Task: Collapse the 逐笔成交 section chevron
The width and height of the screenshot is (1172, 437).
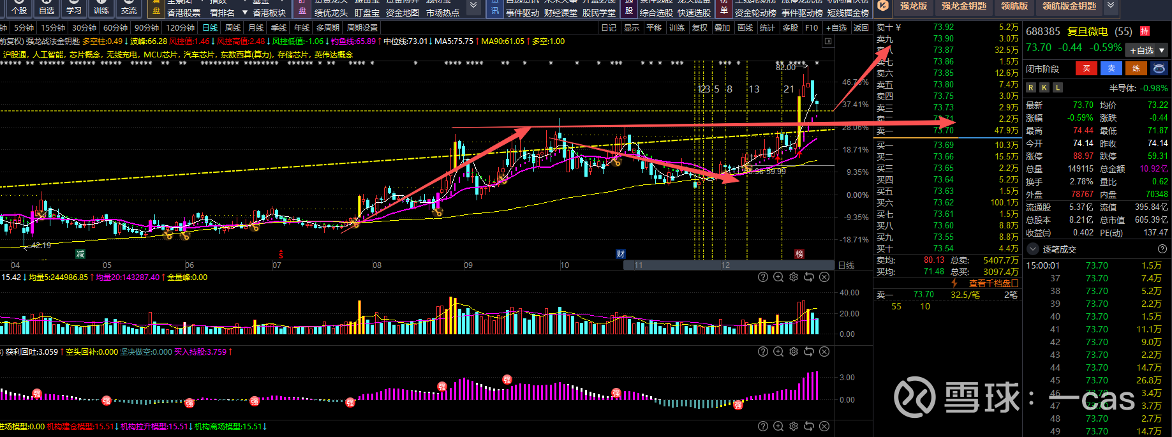Action: [1033, 249]
